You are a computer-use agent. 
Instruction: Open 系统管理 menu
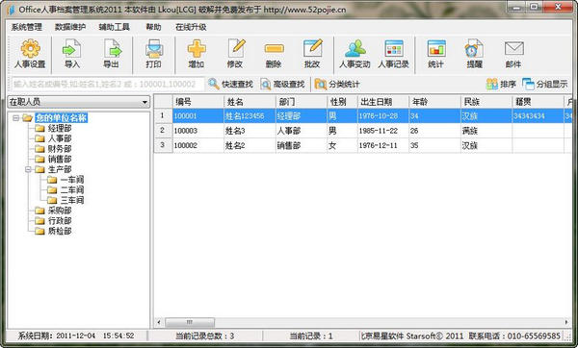click(x=27, y=27)
